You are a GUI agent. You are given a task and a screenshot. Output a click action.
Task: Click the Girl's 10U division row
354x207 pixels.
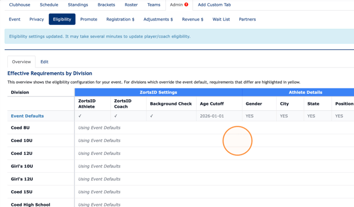coord(181,166)
